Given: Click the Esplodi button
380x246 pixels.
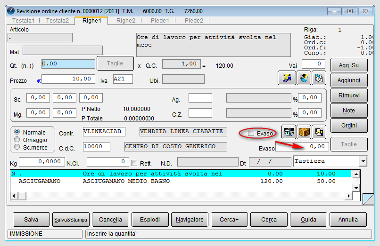Looking at the screenshot, I should [150, 219].
